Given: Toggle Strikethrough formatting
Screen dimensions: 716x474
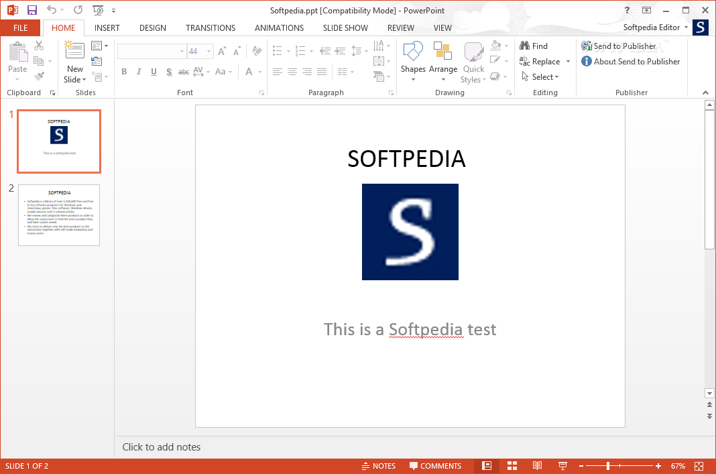Looking at the screenshot, I should click(x=184, y=72).
